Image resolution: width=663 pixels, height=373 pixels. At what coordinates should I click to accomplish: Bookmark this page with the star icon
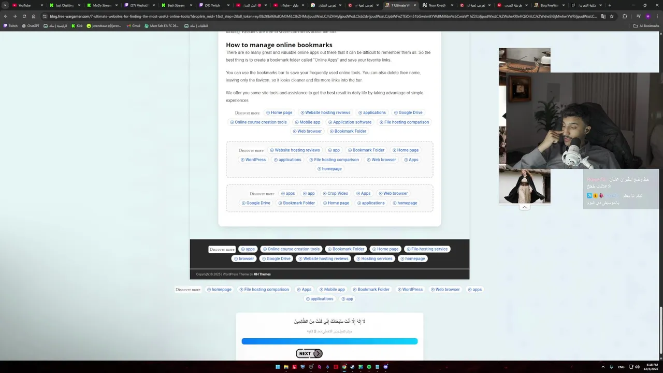(x=612, y=16)
